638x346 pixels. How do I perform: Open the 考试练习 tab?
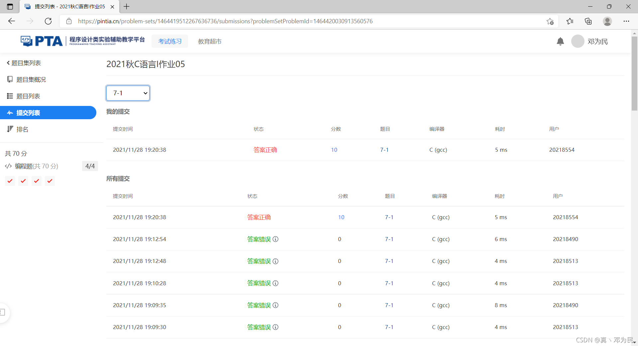click(170, 41)
